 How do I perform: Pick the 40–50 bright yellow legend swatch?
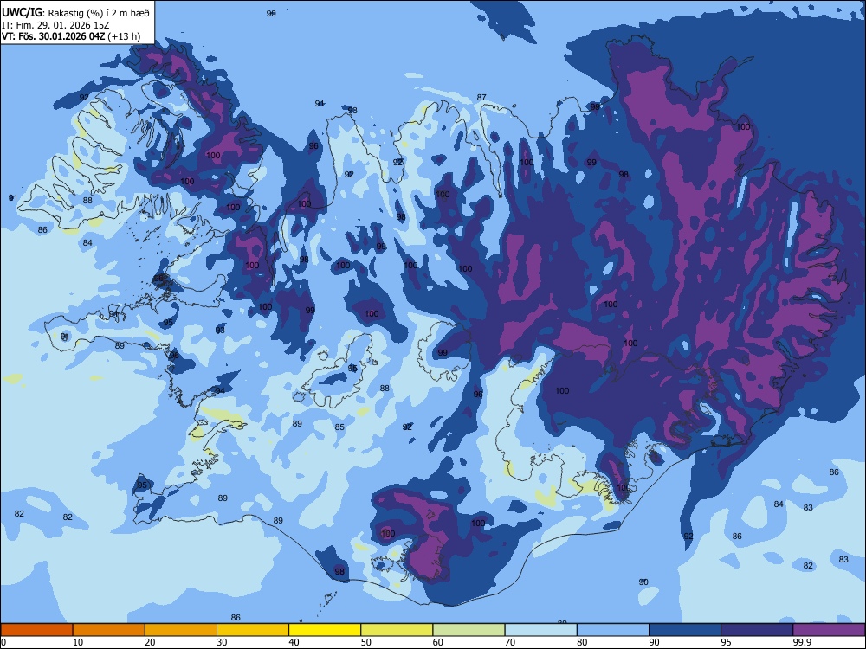325,630
